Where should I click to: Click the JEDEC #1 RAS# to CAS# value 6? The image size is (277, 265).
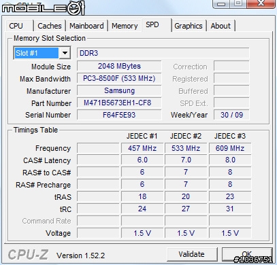(142, 172)
